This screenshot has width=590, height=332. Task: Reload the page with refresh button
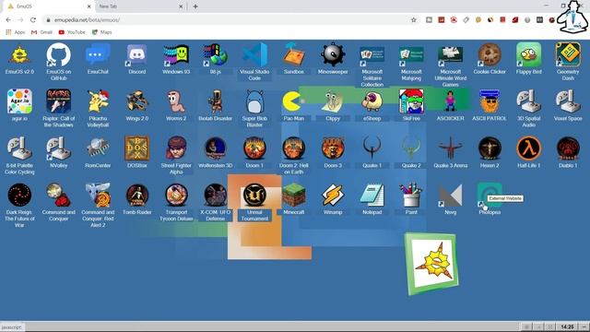(x=33, y=19)
